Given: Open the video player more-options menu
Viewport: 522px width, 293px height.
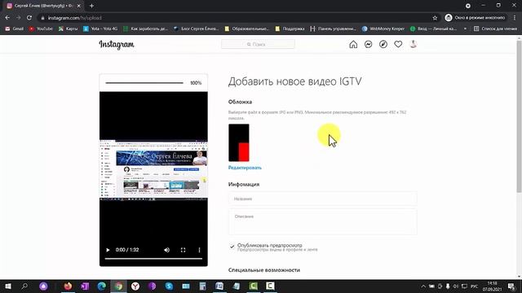Looking at the screenshot, I should click(x=199, y=250).
